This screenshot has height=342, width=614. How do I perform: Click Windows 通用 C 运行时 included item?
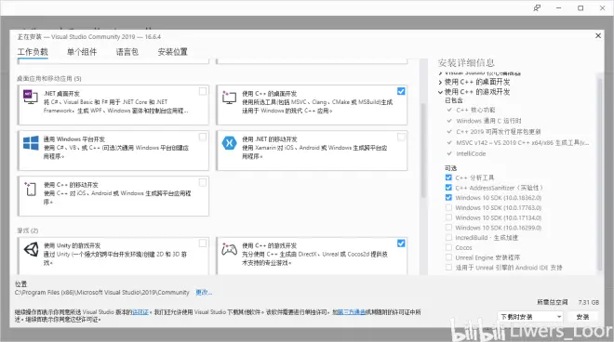(x=488, y=121)
